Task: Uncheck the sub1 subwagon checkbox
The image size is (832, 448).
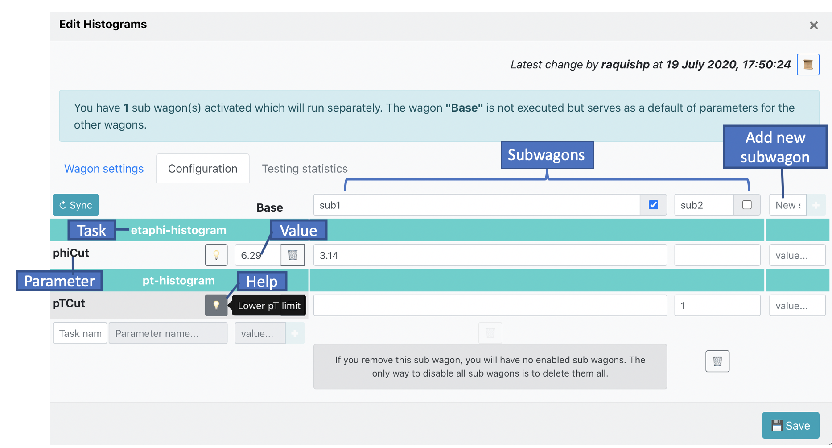Action: click(x=653, y=205)
